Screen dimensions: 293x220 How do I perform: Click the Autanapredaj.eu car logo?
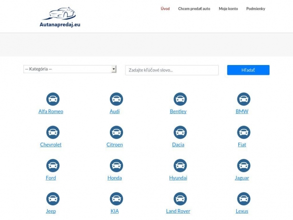pos(60,17)
